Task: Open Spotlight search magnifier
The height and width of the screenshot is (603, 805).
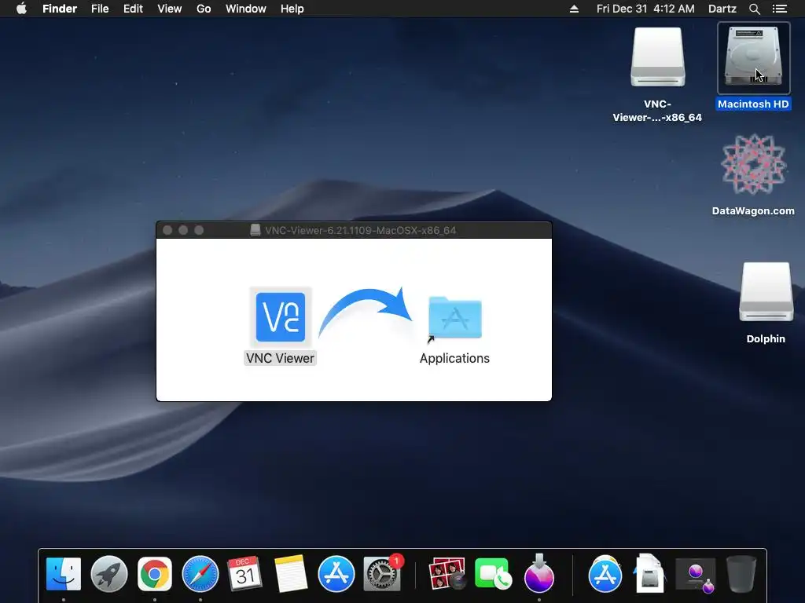Action: [754, 9]
